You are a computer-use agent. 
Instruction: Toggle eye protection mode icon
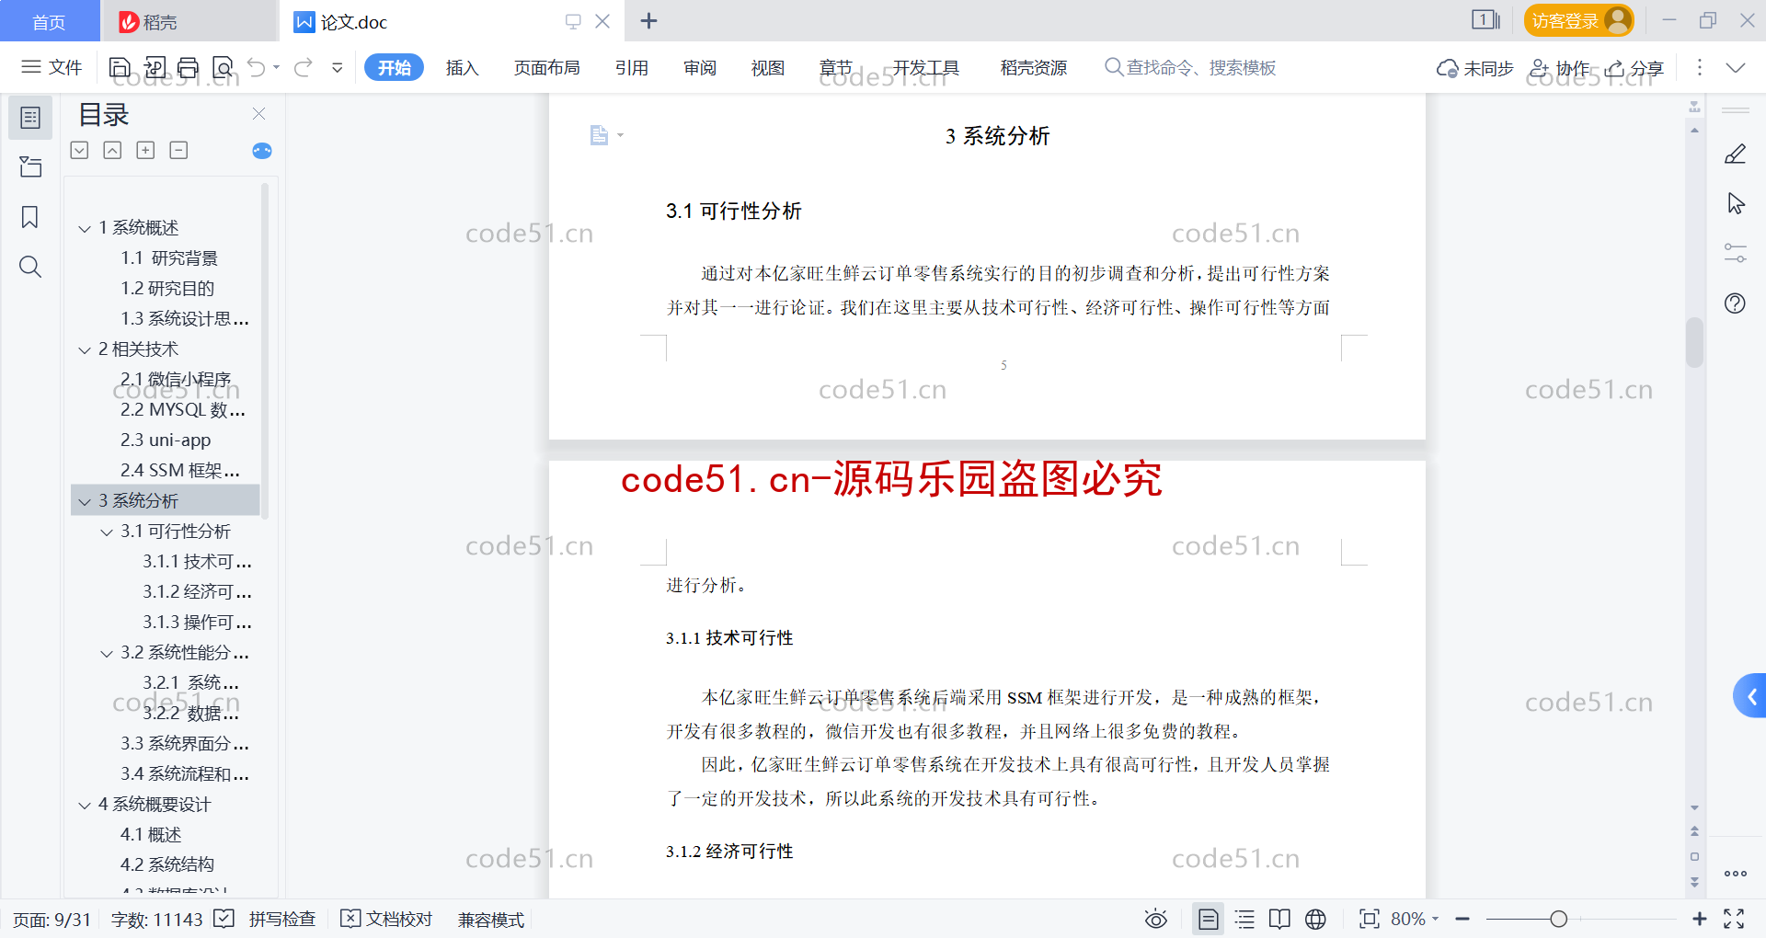tap(1156, 919)
